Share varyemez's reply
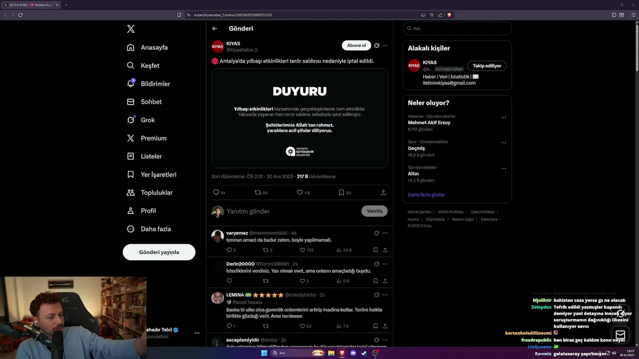Viewport: 639px width, 359px height. point(385,250)
